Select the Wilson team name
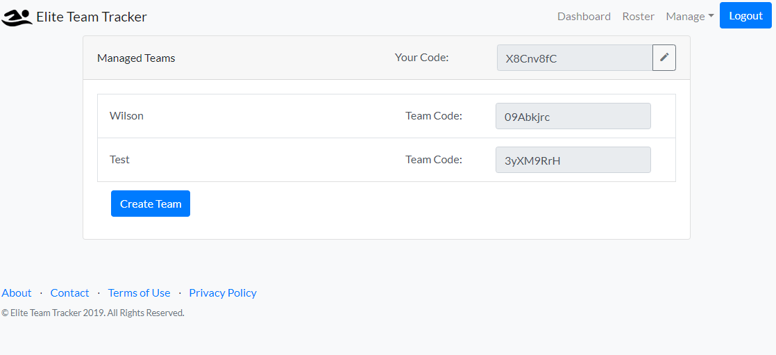 (126, 116)
